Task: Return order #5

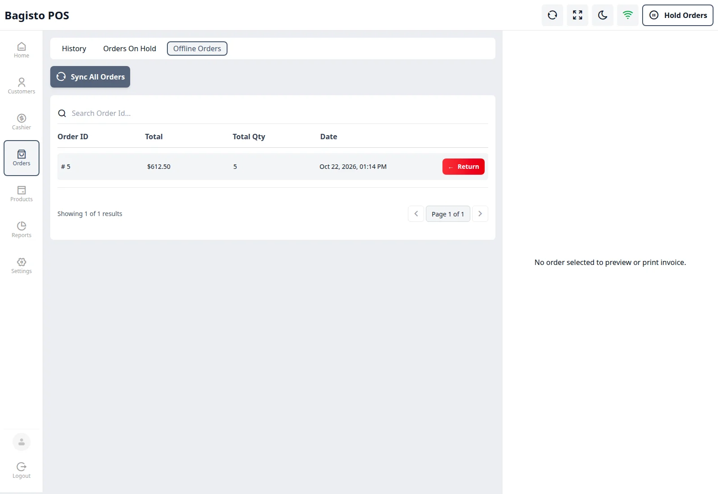Action: click(464, 167)
